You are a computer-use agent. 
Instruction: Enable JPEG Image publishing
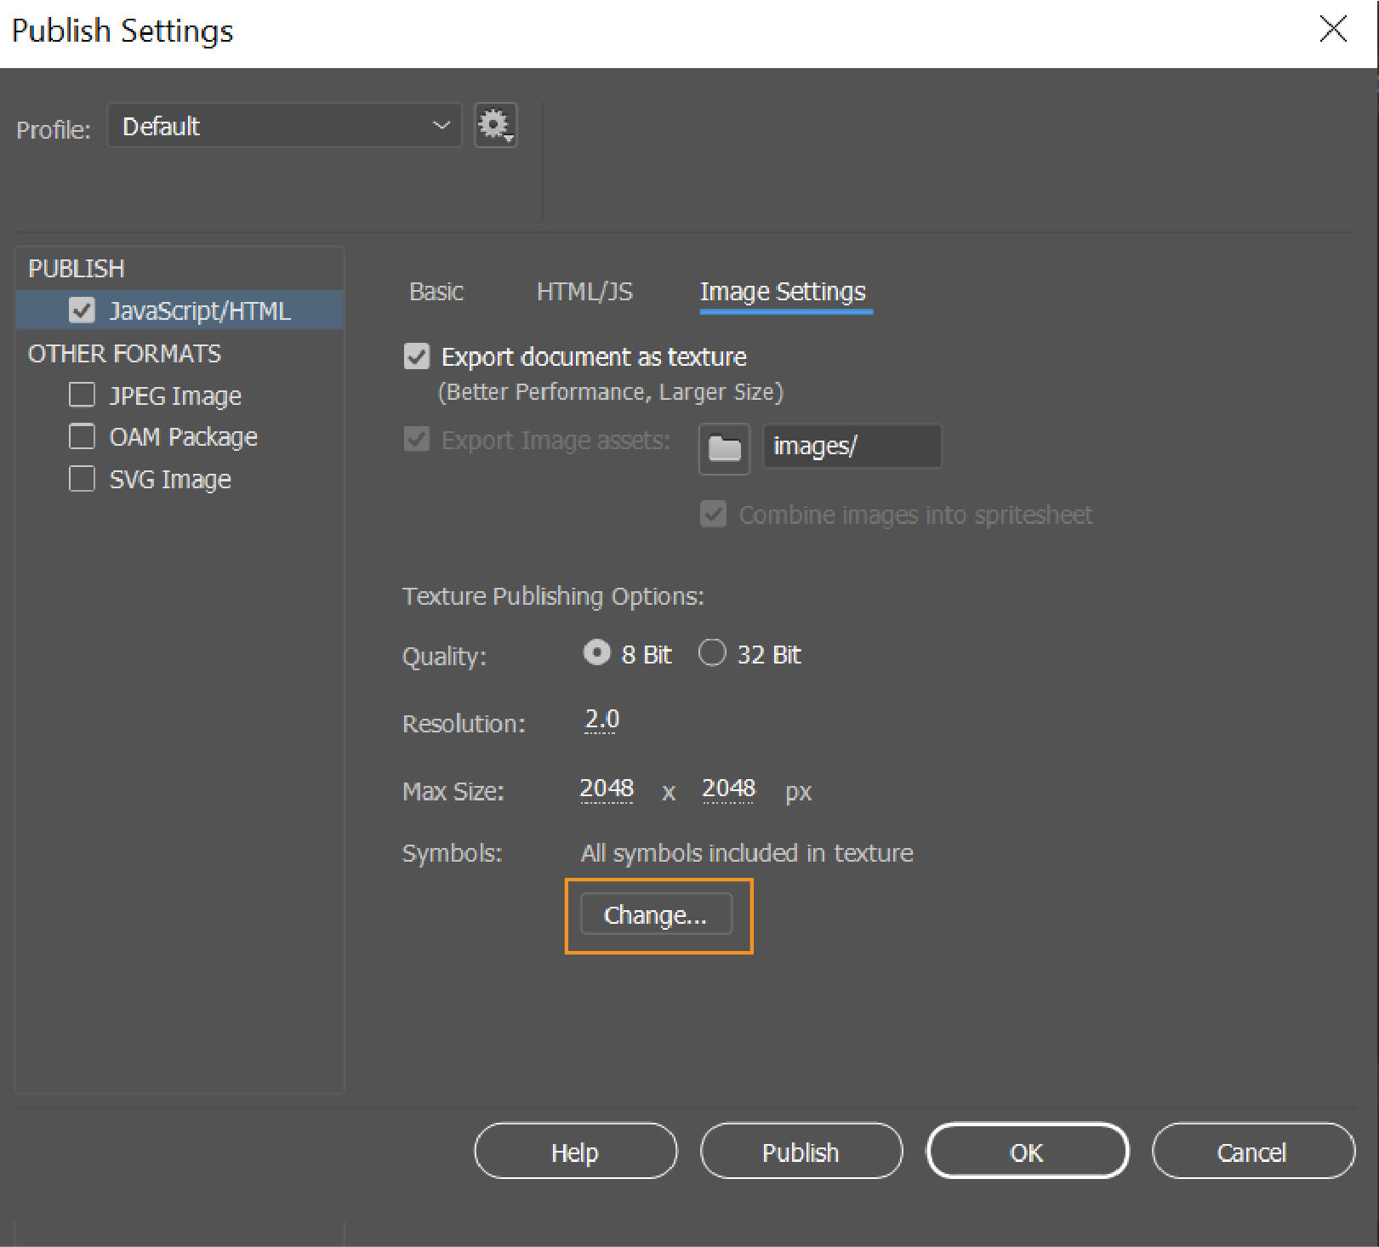(82, 395)
